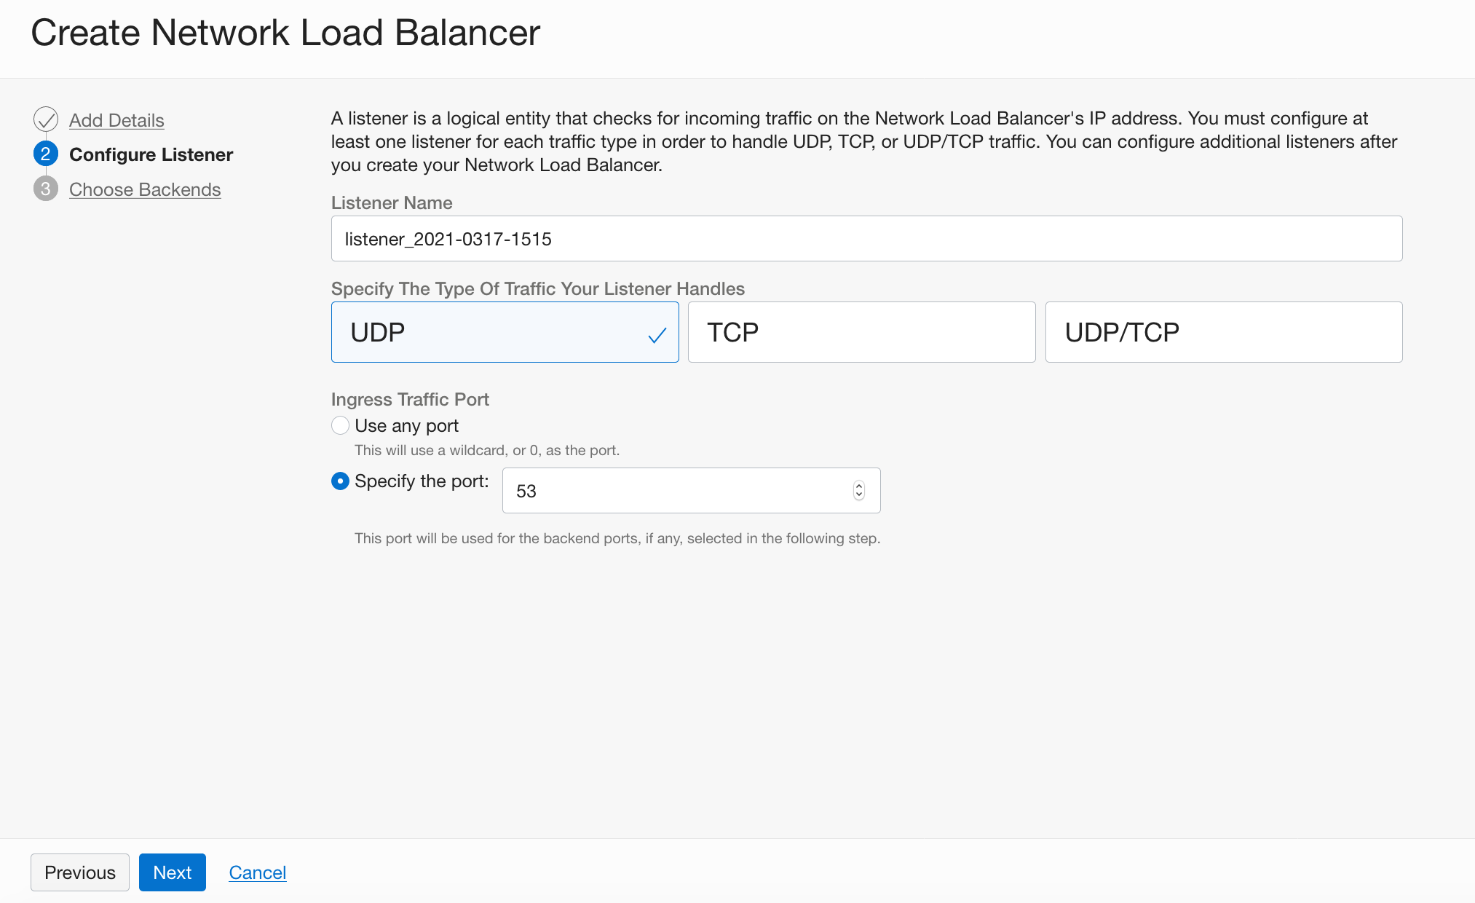This screenshot has height=903, width=1475.
Task: Open the Add Details step
Action: point(116,120)
